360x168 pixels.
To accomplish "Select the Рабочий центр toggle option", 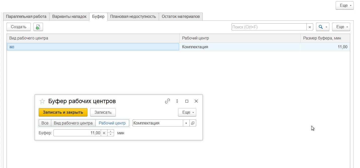I will [112, 123].
